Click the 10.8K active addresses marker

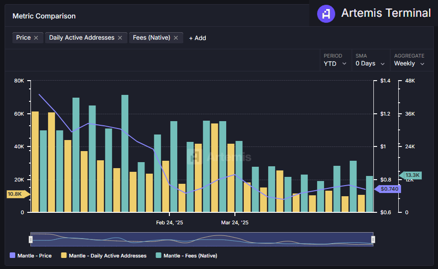pos(18,194)
